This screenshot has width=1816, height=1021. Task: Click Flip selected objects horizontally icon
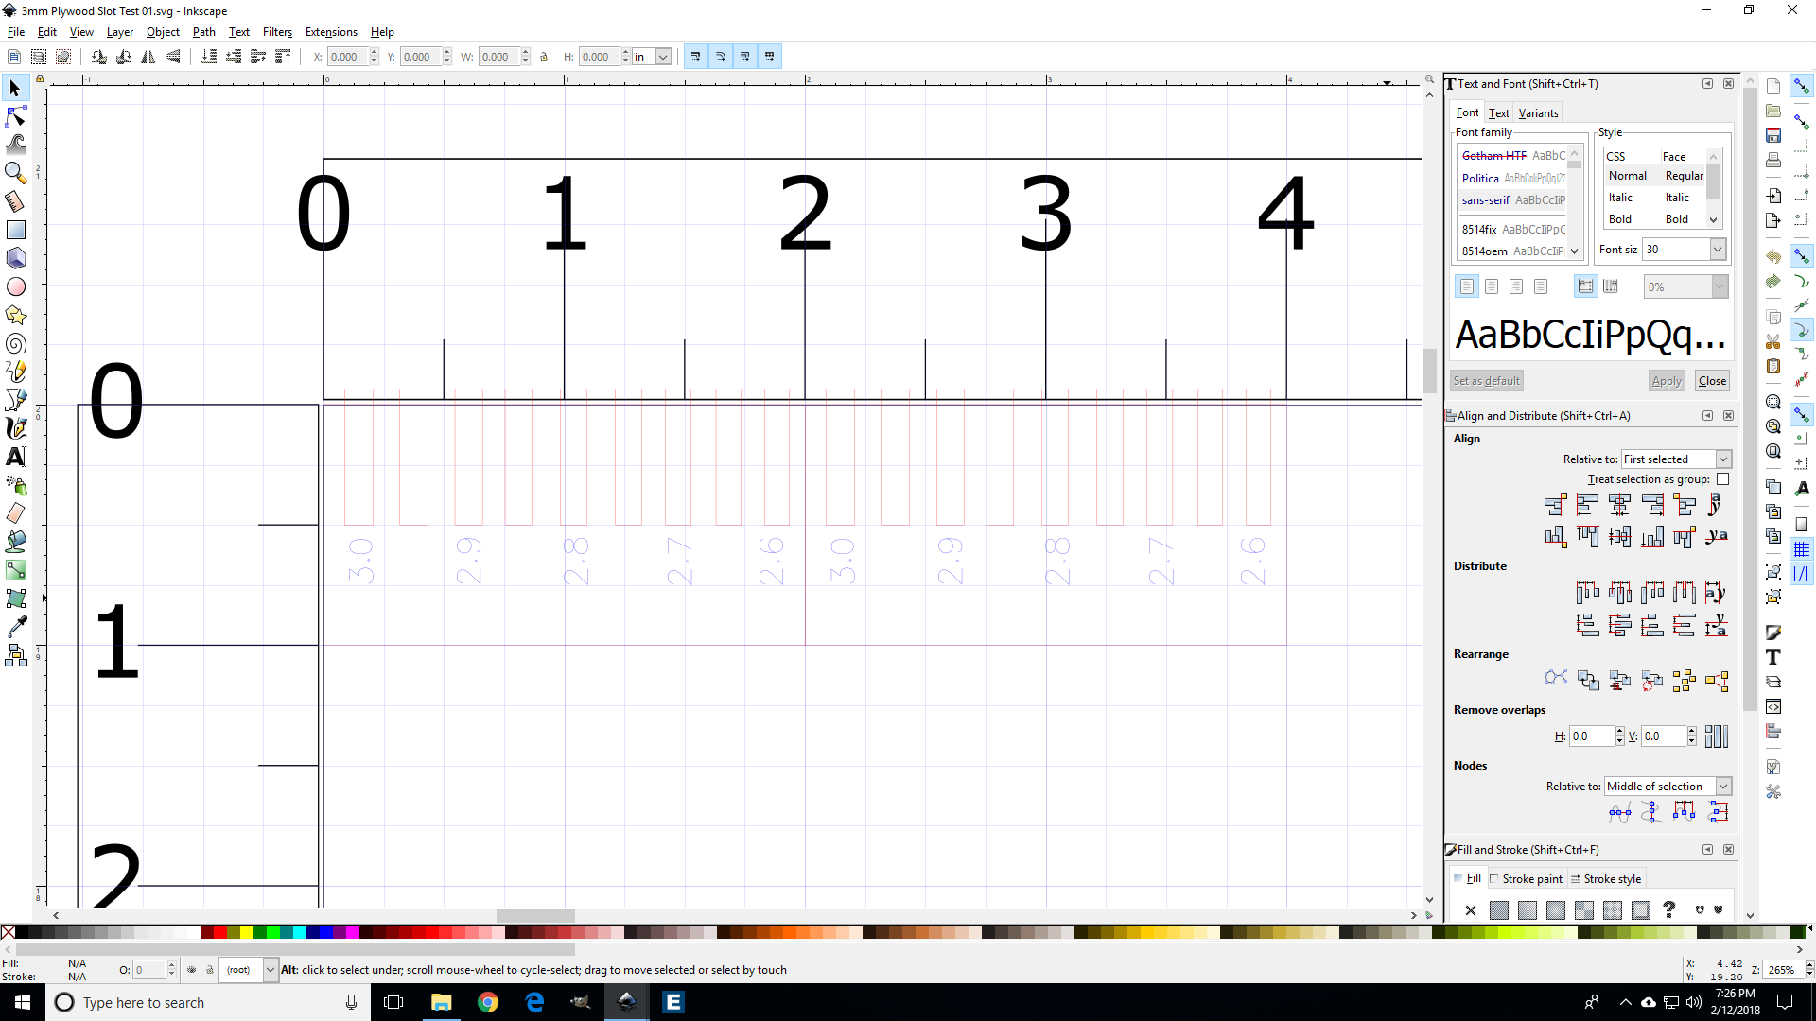point(148,57)
